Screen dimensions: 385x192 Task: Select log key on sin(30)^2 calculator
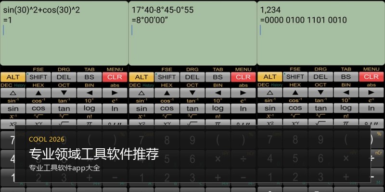pyautogui.click(x=89, y=108)
